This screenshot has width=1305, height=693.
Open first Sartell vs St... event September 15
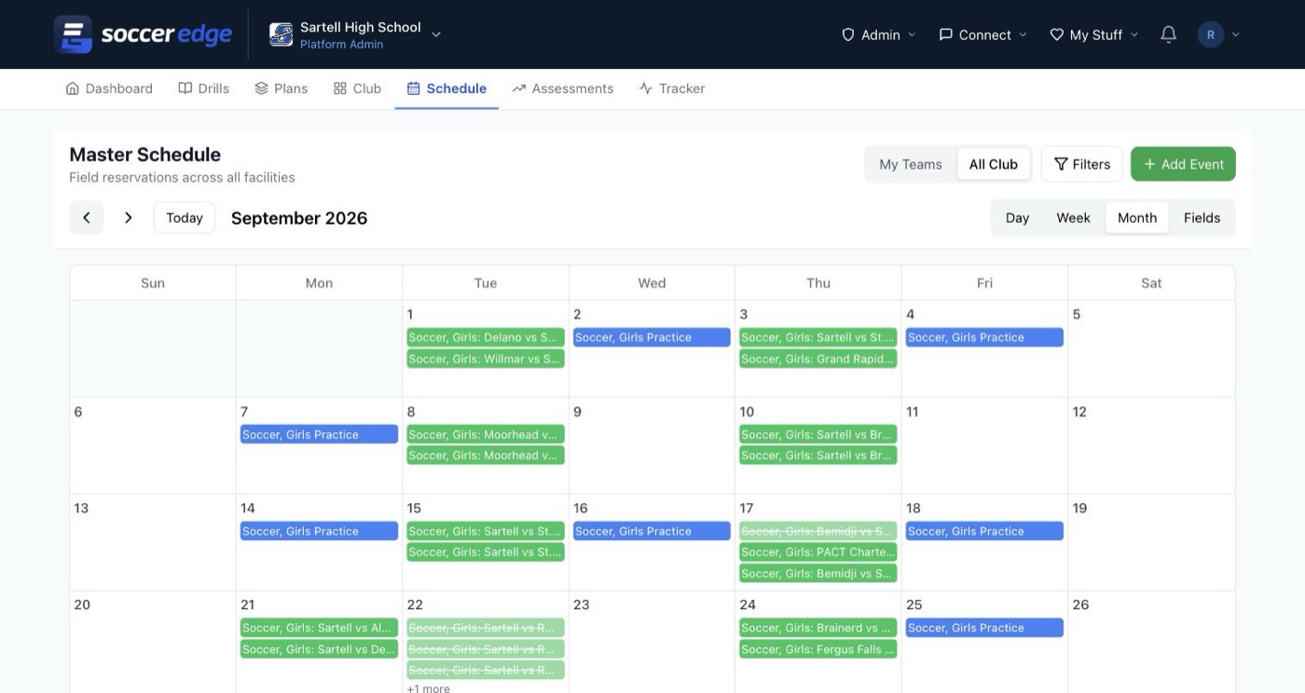(x=486, y=531)
